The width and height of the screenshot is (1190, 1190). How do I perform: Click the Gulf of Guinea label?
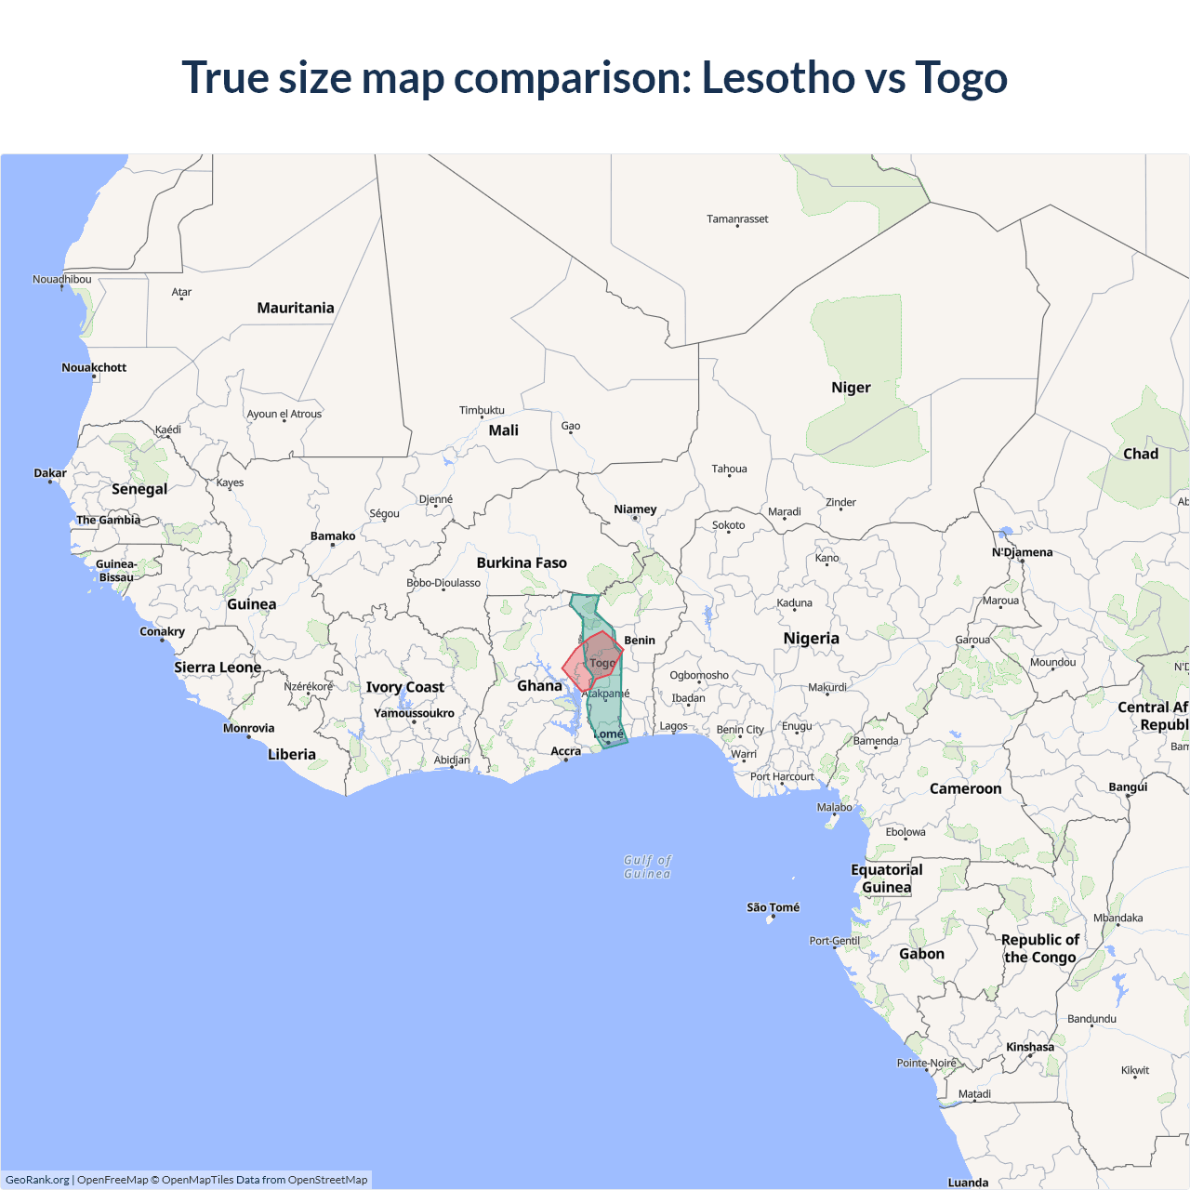pos(647,866)
